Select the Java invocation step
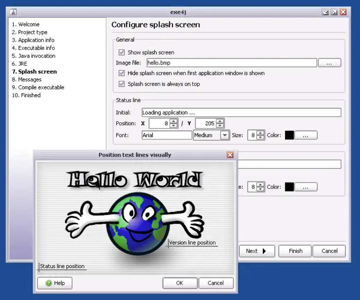This screenshot has height=300, width=360. point(37,56)
